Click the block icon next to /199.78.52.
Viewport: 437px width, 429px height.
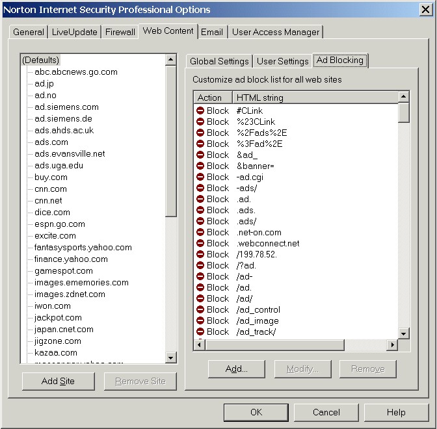pyautogui.click(x=200, y=254)
